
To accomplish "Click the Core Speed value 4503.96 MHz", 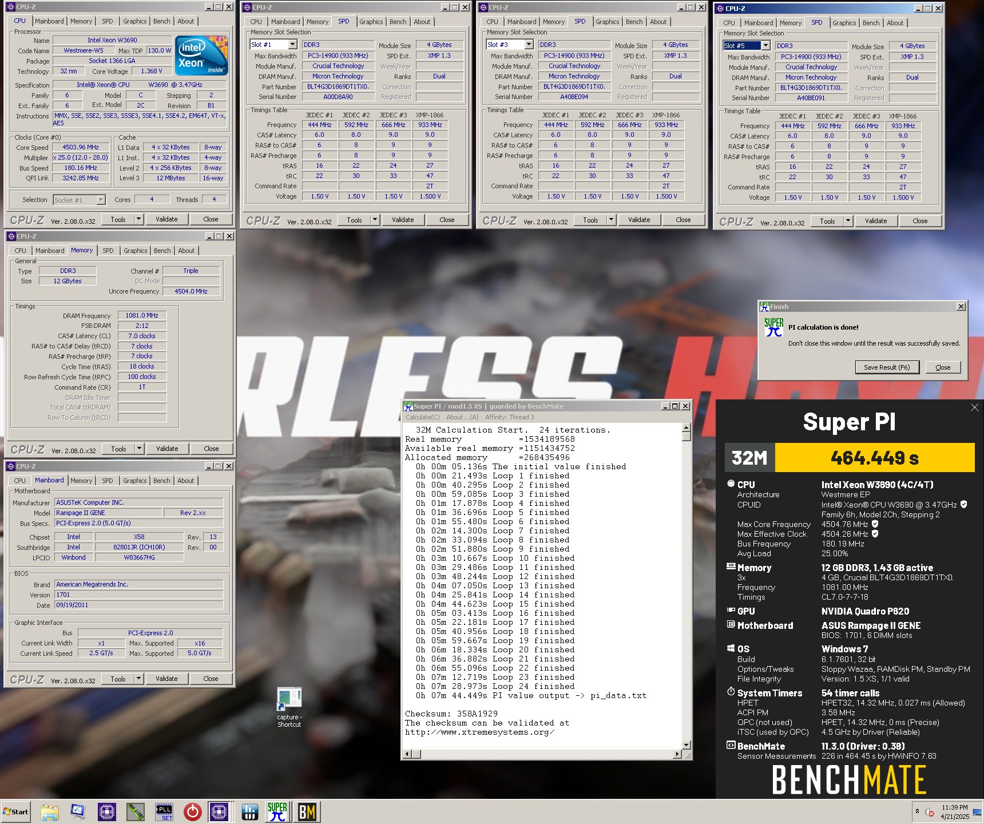I will coord(81,148).
